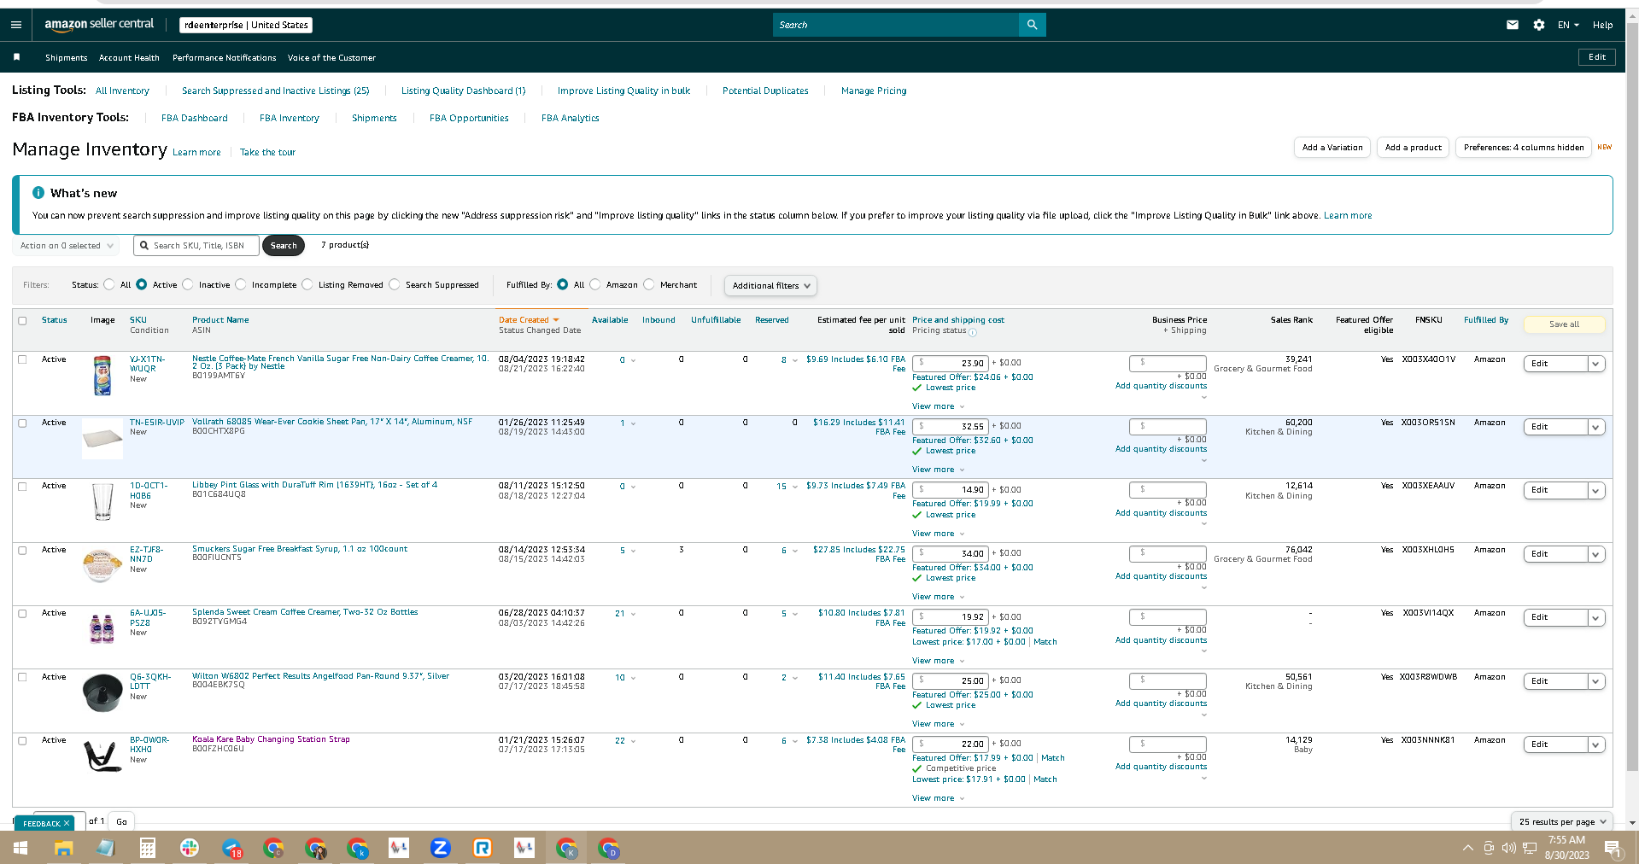Image resolution: width=1639 pixels, height=864 pixels.
Task: Select the Listing Removed filter
Action: pos(307,284)
